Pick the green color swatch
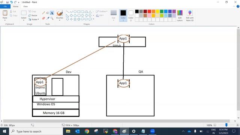 pos(162,11)
